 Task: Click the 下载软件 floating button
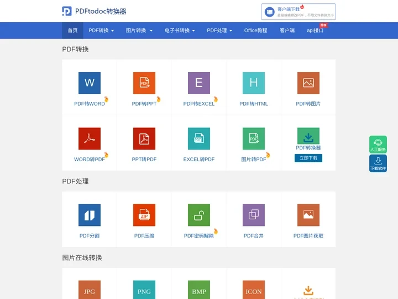pyautogui.click(x=378, y=163)
